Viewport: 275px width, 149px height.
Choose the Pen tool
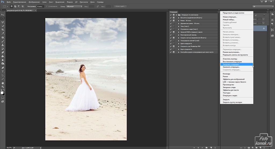pos(3,68)
